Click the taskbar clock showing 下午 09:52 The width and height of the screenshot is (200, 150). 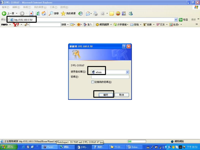[x=192, y=147]
